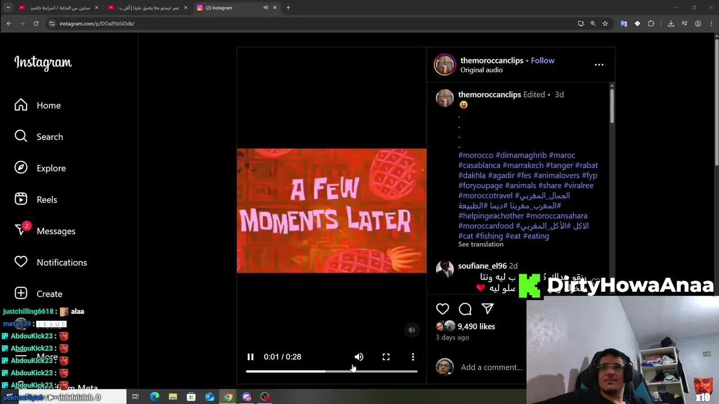Seek along the video progress bar
The width and height of the screenshot is (719, 404).
coord(331,371)
